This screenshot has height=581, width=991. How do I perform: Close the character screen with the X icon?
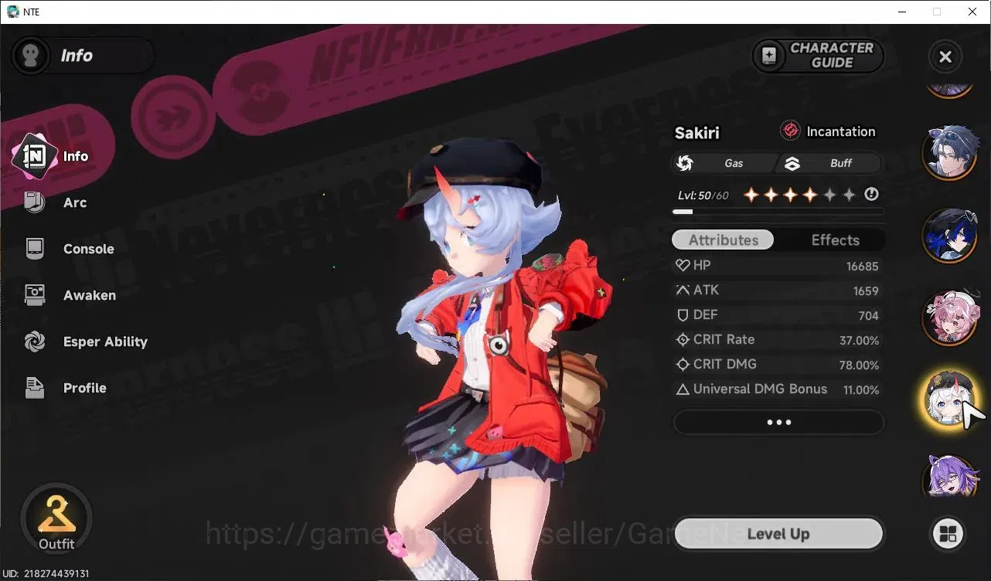[x=945, y=56]
